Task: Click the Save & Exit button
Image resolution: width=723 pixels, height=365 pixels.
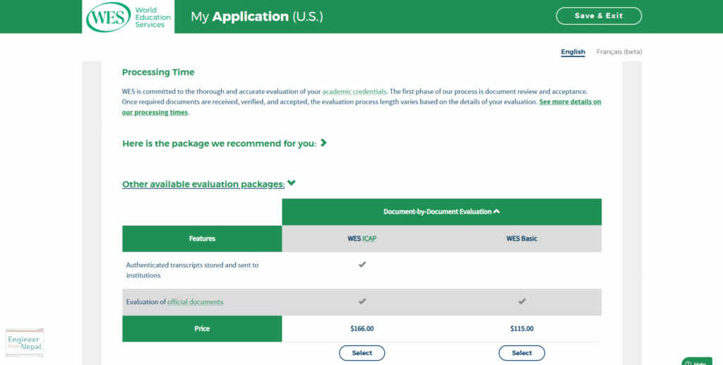Action: (x=599, y=16)
